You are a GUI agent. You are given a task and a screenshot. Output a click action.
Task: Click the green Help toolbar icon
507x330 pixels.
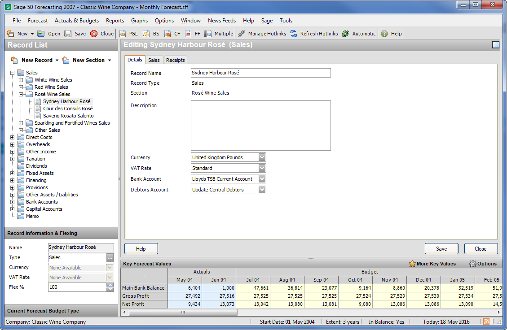384,34
